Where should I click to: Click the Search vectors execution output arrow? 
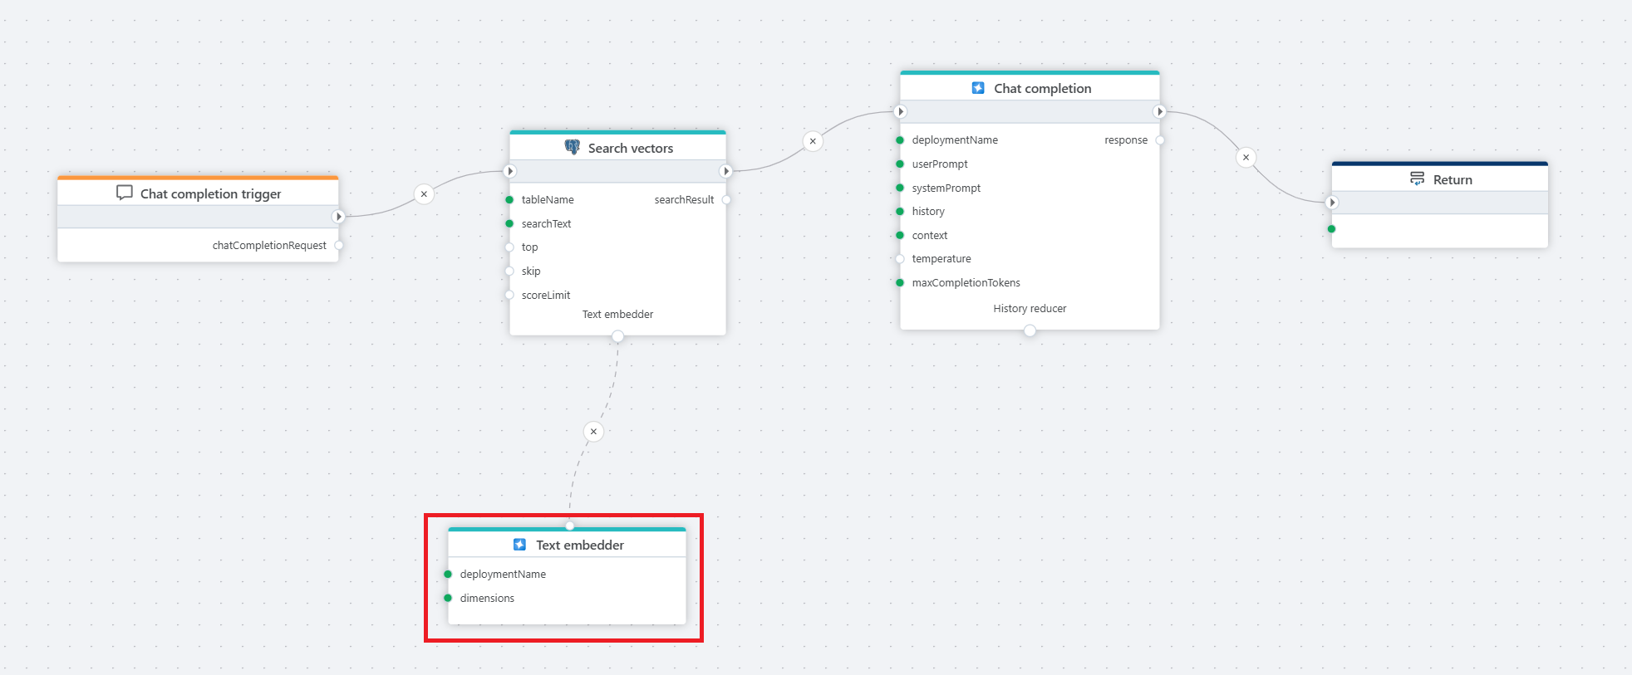pos(725,171)
